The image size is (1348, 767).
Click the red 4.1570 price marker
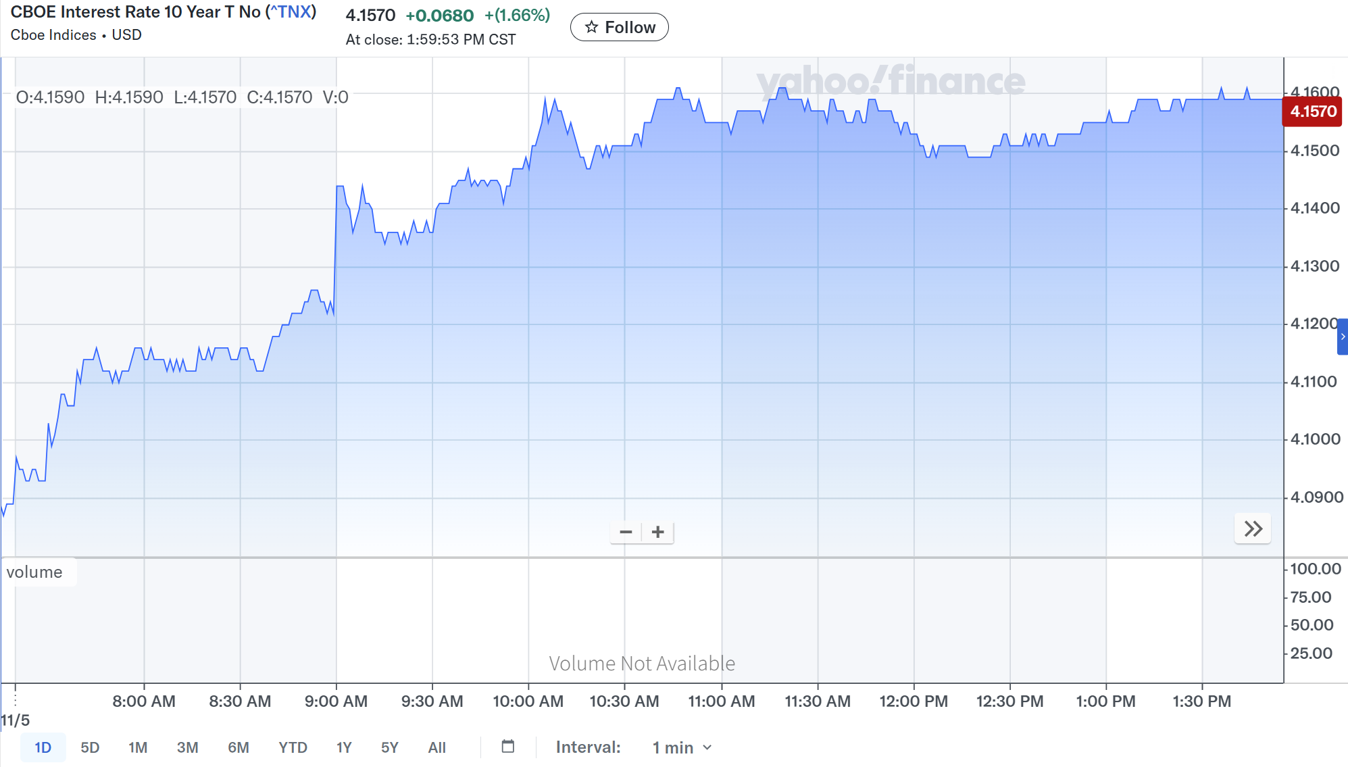1312,112
